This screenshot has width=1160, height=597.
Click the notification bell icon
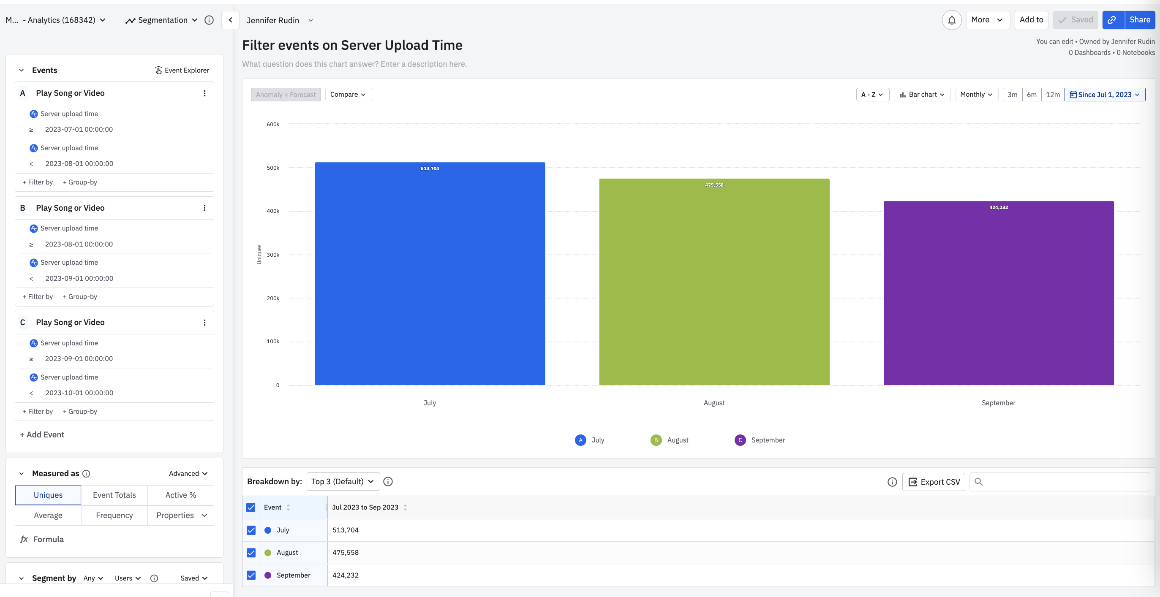click(x=951, y=20)
